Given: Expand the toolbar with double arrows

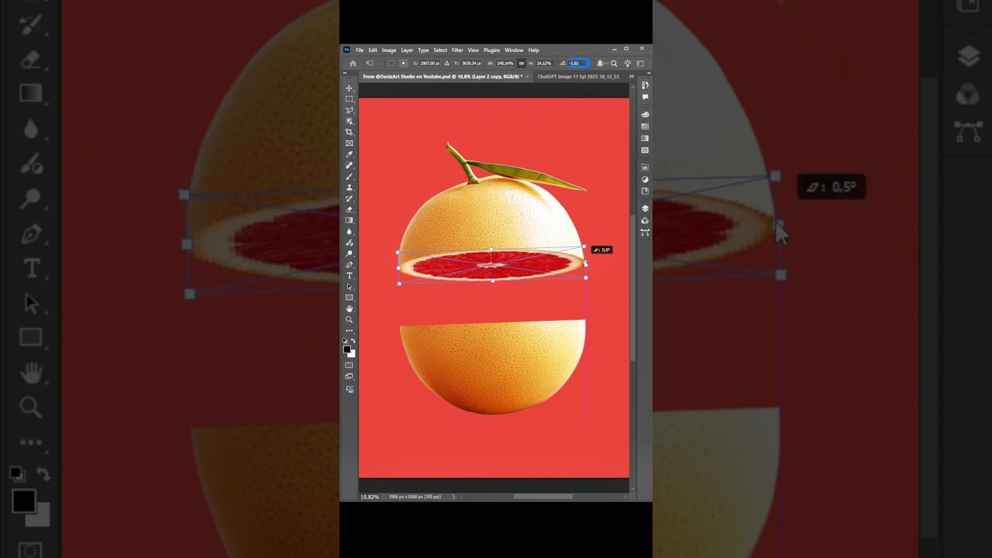Looking at the screenshot, I should pos(345,74).
